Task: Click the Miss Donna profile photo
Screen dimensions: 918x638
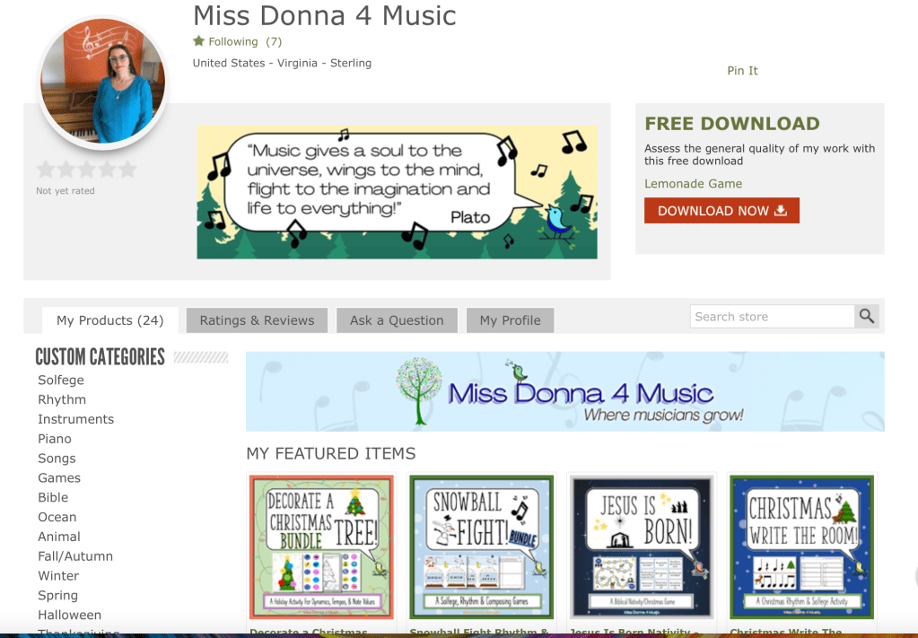Action: tap(103, 82)
